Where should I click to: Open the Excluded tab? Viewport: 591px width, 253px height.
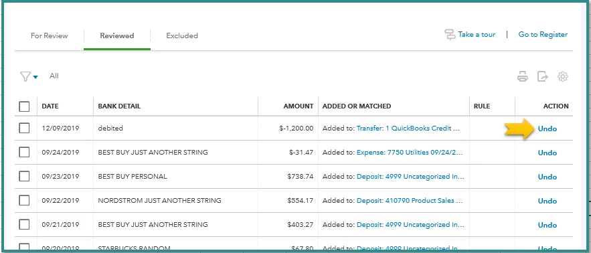(x=182, y=36)
